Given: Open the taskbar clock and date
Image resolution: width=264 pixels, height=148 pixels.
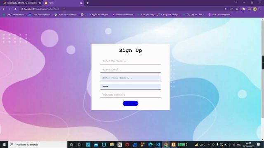Looking at the screenshot, I should (x=248, y=144).
